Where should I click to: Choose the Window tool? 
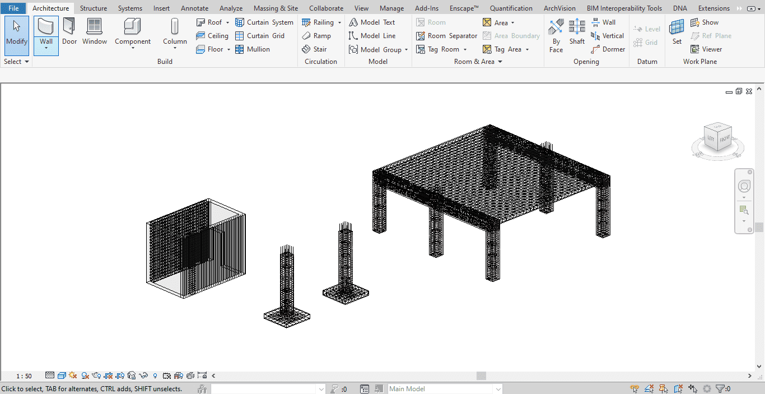[x=95, y=31]
